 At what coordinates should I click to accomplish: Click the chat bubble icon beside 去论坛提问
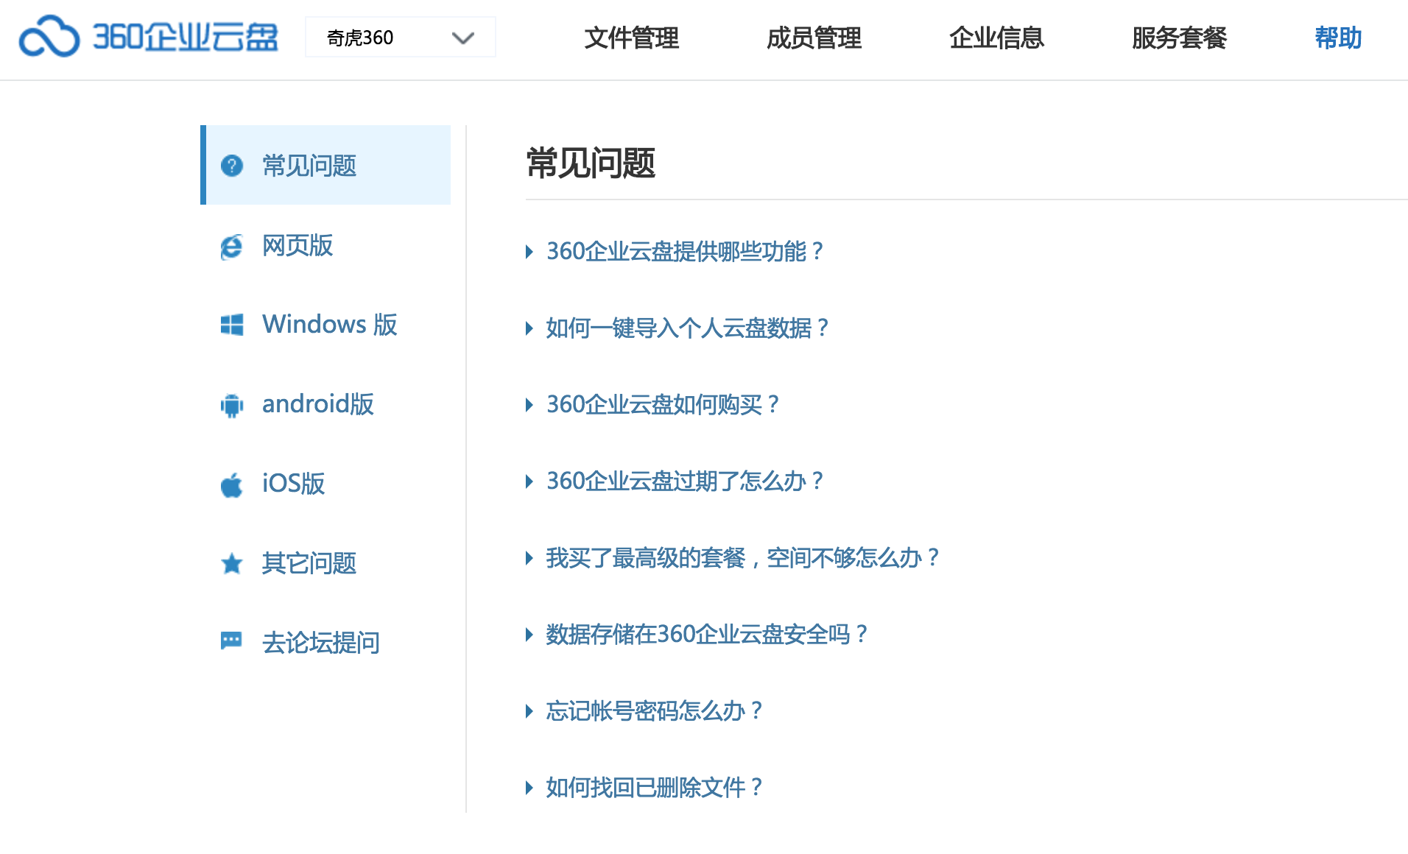tap(232, 641)
